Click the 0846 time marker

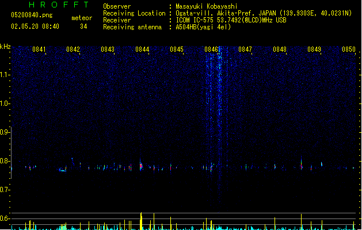(x=211, y=49)
